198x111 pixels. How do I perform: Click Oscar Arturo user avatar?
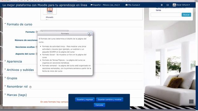pyautogui.click(x=174, y=5)
